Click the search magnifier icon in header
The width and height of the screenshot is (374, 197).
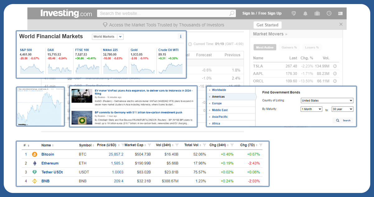(x=232, y=13)
